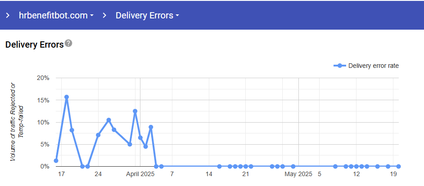The width and height of the screenshot is (424, 186).
Task: Select the 0% data point above the 12 label
Action: coord(356,166)
